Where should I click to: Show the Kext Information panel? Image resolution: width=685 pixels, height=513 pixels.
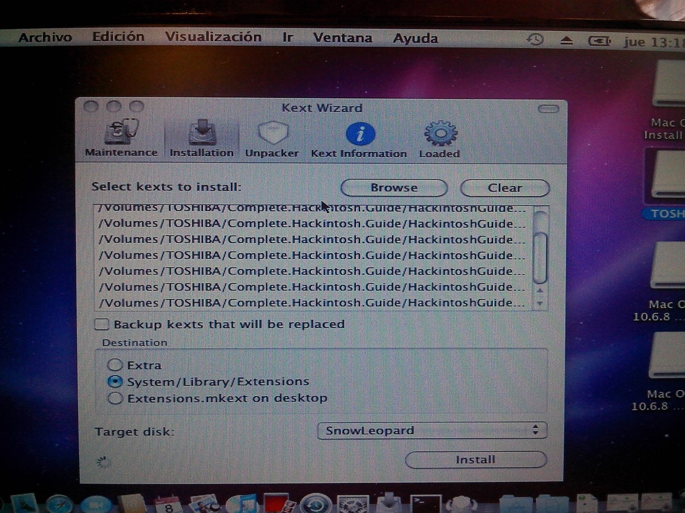point(359,140)
